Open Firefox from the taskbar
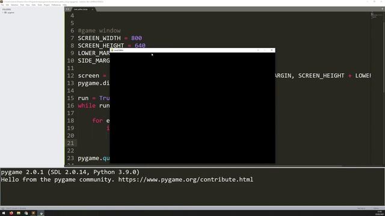The width and height of the screenshot is (385, 216). click(11, 213)
